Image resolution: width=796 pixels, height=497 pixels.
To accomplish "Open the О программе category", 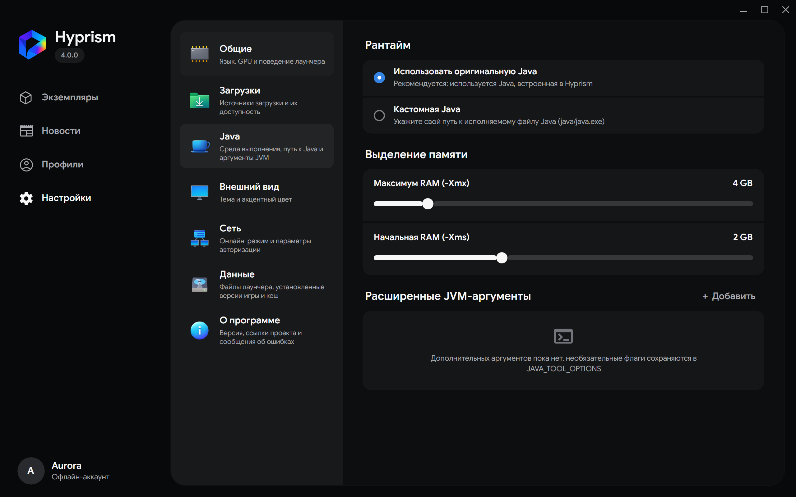I will click(257, 330).
